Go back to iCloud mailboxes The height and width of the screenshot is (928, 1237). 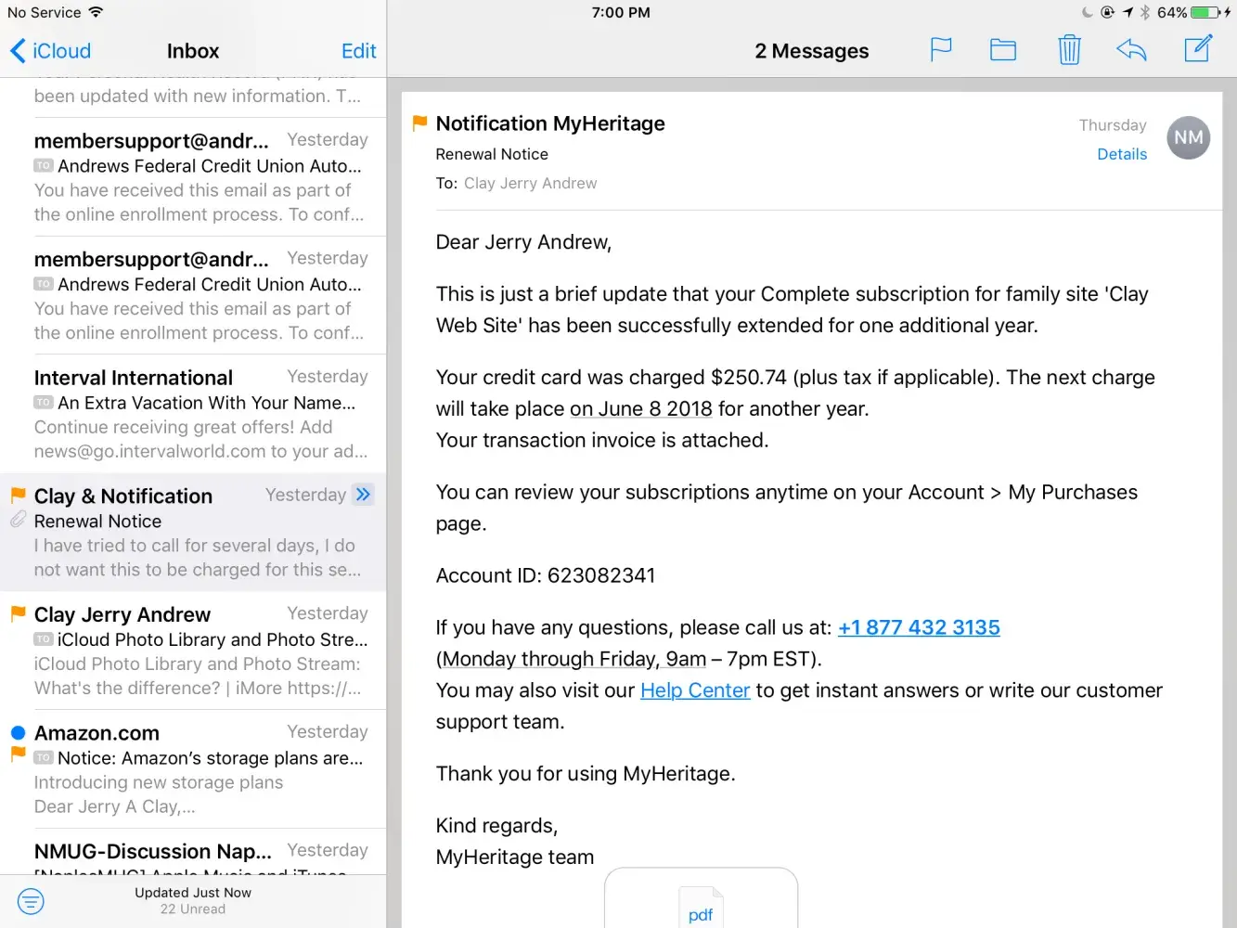[x=51, y=51]
